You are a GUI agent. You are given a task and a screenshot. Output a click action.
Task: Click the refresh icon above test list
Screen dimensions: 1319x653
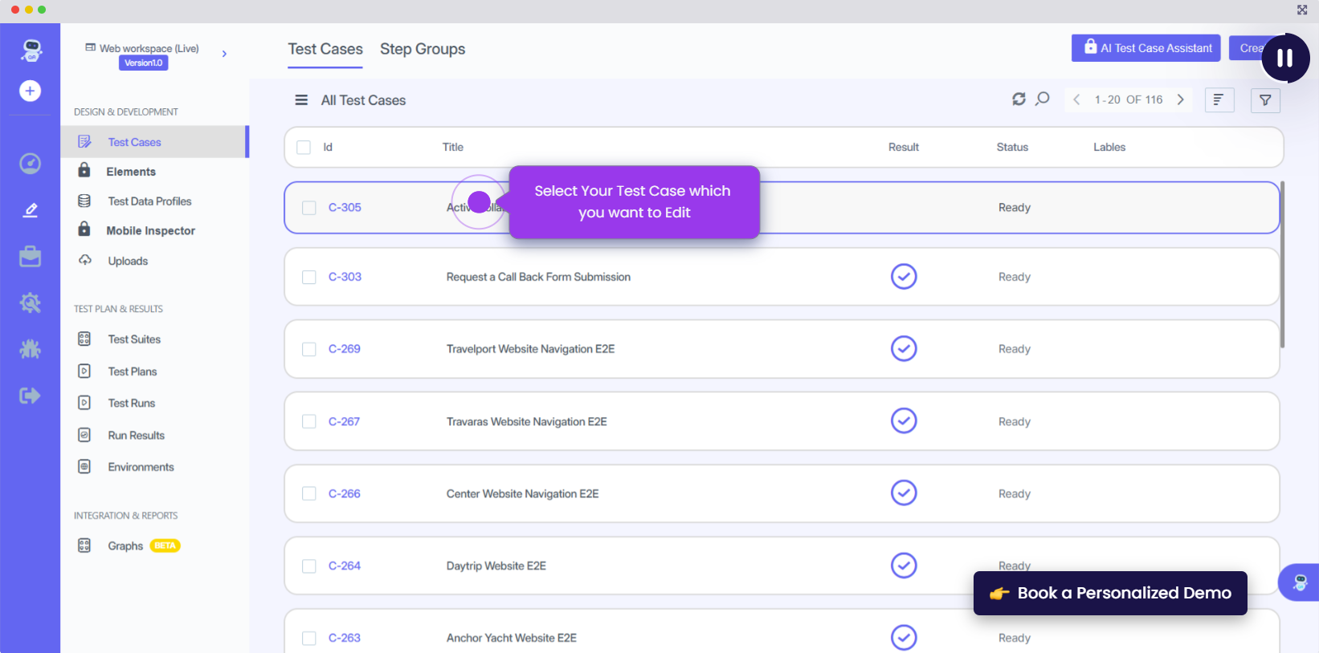[x=1019, y=99]
